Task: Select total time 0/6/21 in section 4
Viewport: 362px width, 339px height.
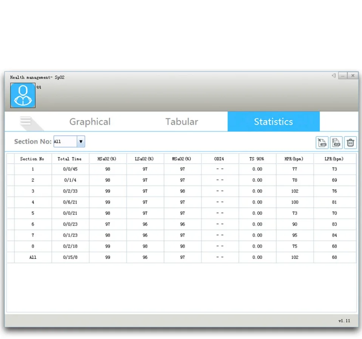Action: [x=70, y=202]
